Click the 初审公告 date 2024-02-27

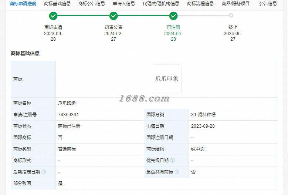(x=113, y=36)
